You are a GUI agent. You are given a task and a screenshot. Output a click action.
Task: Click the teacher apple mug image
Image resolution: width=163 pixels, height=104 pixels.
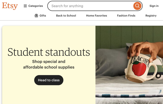(x=141, y=68)
